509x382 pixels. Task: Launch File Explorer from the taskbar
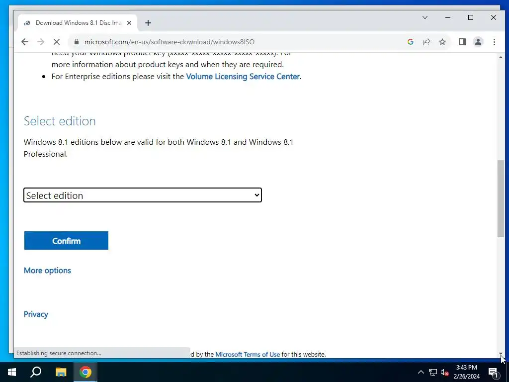(x=61, y=372)
